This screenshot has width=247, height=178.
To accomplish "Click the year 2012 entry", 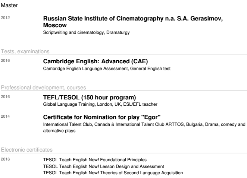I will 5,18.
